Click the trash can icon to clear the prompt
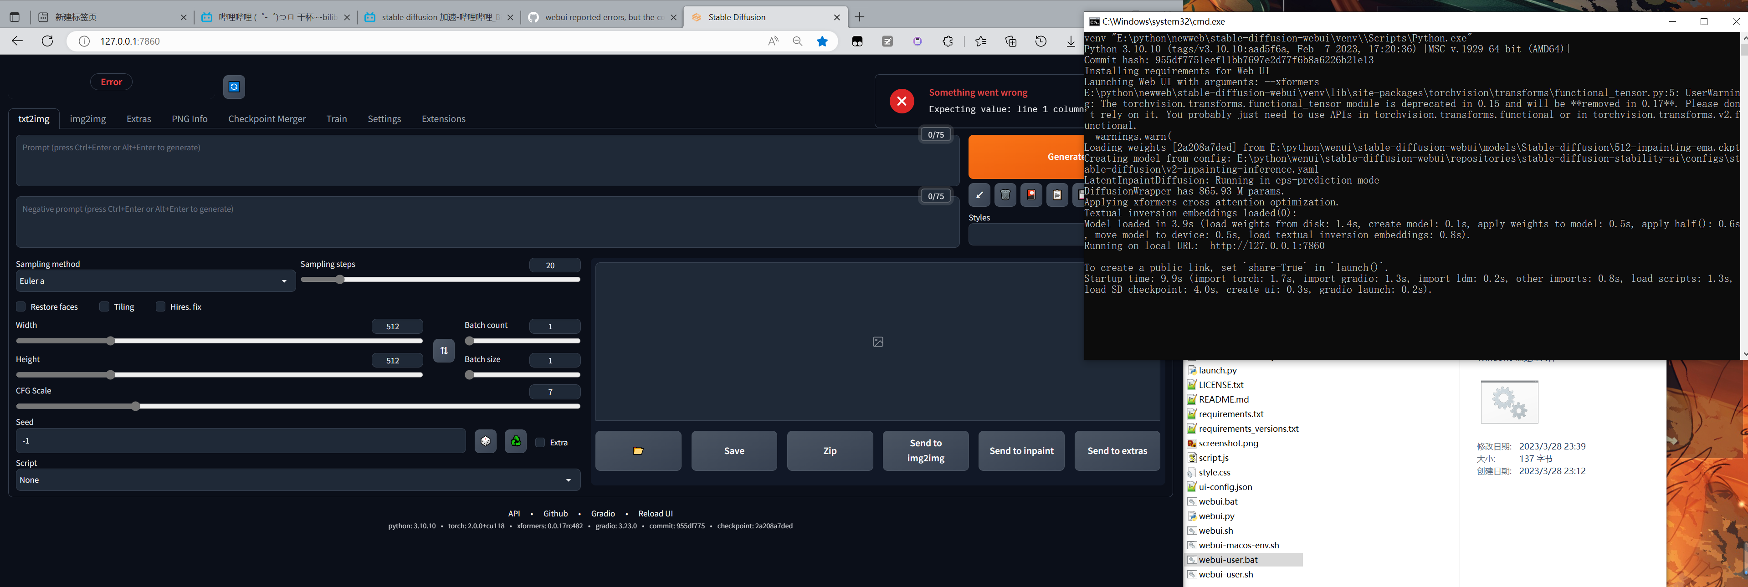This screenshot has width=1748, height=587. (1005, 195)
